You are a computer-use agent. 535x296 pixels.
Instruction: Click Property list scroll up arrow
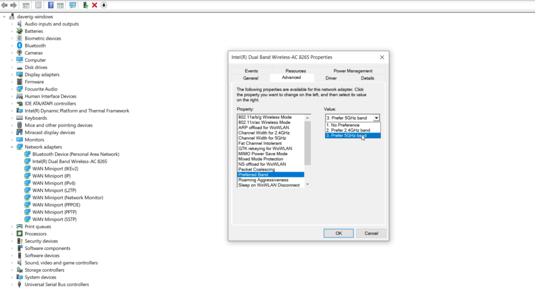(307, 118)
